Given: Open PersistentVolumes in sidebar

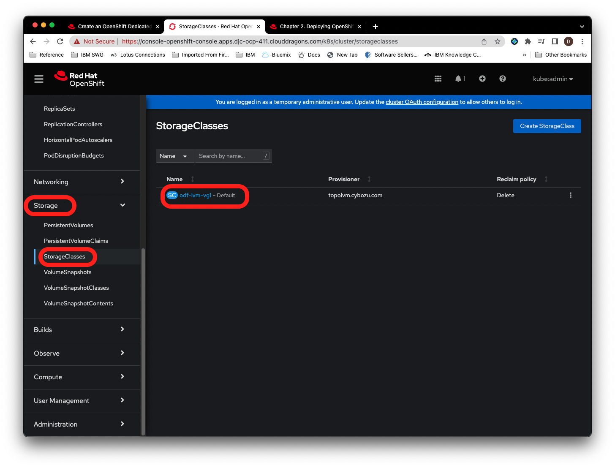Looking at the screenshot, I should pos(68,225).
